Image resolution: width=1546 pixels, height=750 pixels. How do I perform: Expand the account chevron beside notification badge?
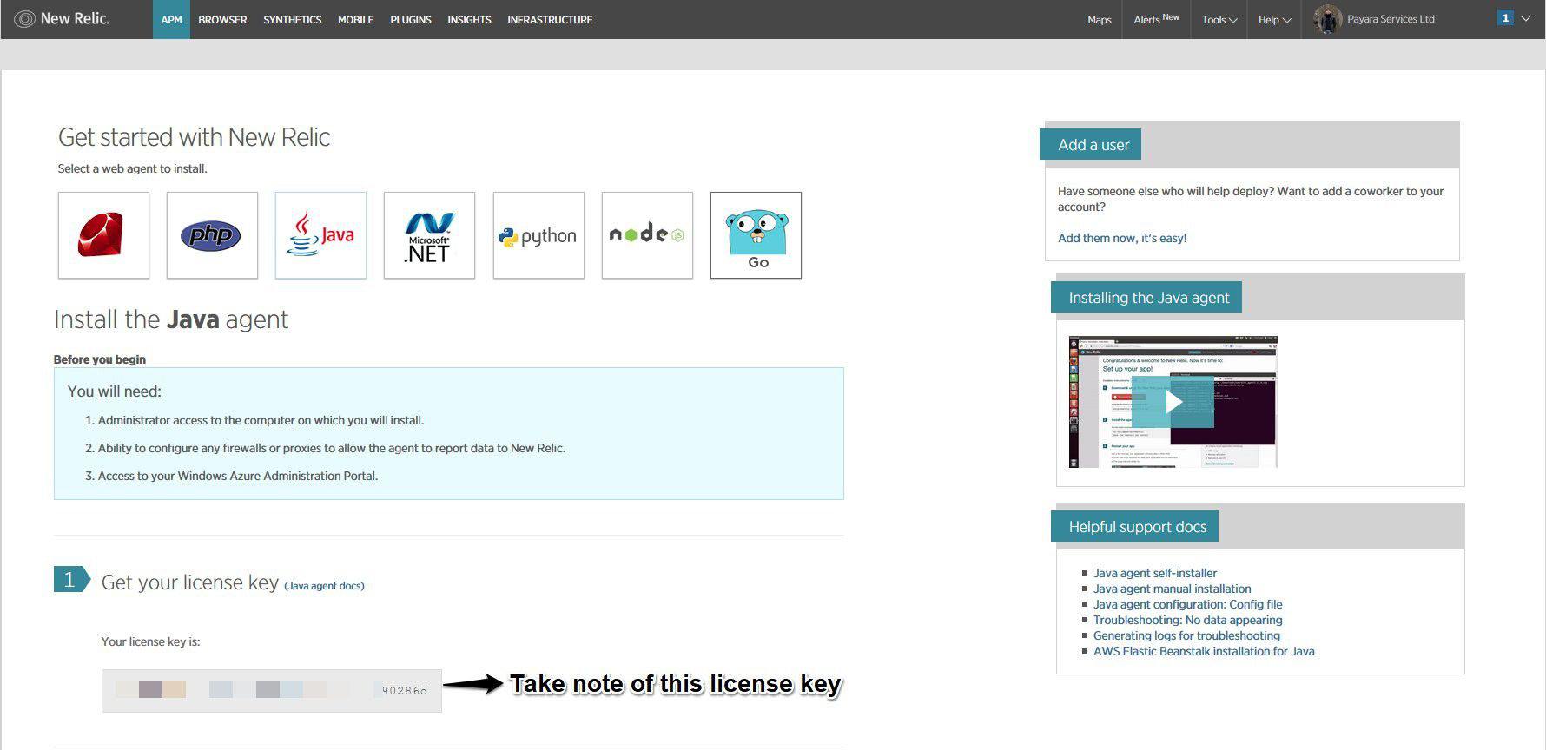(x=1526, y=18)
